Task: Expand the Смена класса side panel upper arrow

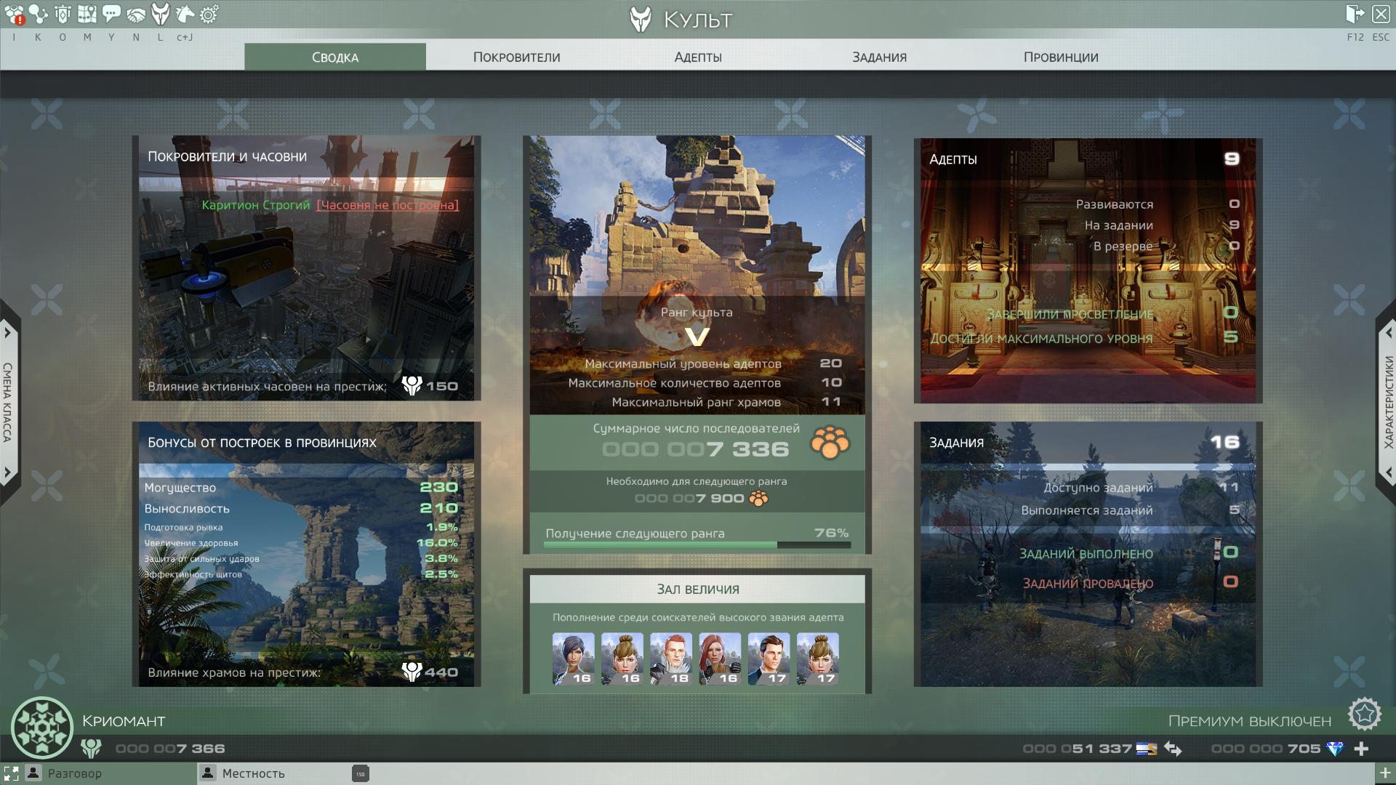Action: coord(7,333)
